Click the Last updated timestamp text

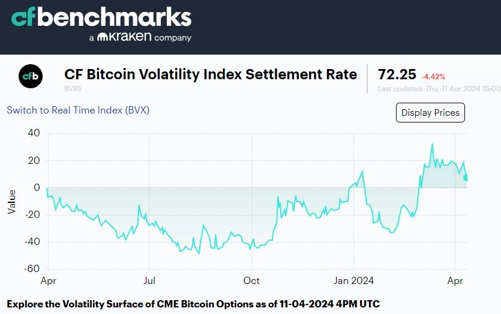click(x=439, y=89)
